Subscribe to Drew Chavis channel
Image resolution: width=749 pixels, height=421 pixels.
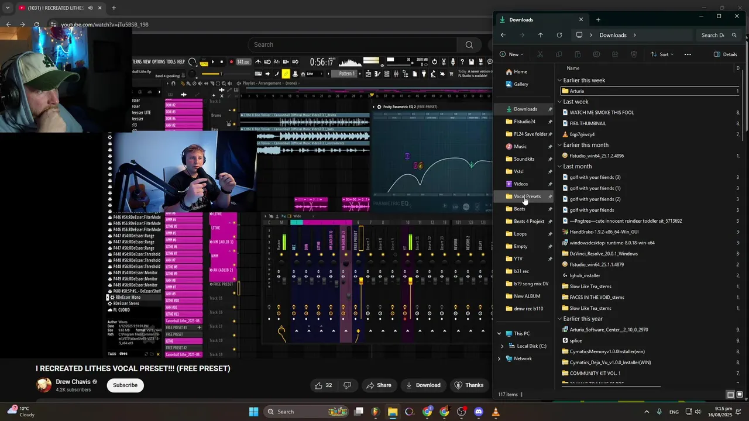[x=125, y=385]
